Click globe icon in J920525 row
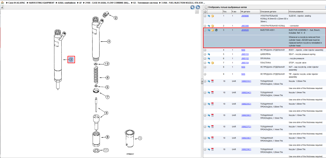The image size is (326, 158). pos(216,30)
